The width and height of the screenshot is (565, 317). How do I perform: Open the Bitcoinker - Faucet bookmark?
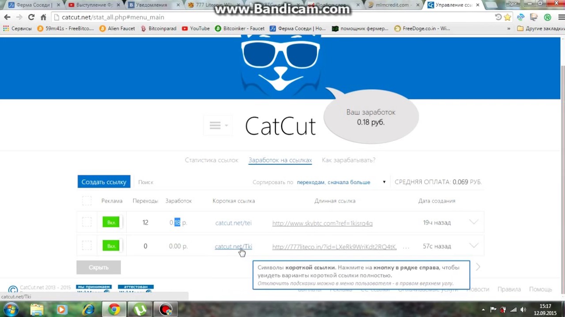[240, 28]
